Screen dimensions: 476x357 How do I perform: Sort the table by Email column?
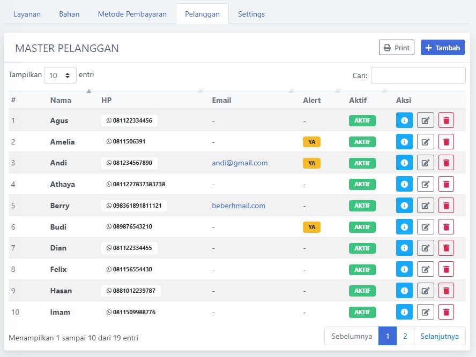click(221, 100)
